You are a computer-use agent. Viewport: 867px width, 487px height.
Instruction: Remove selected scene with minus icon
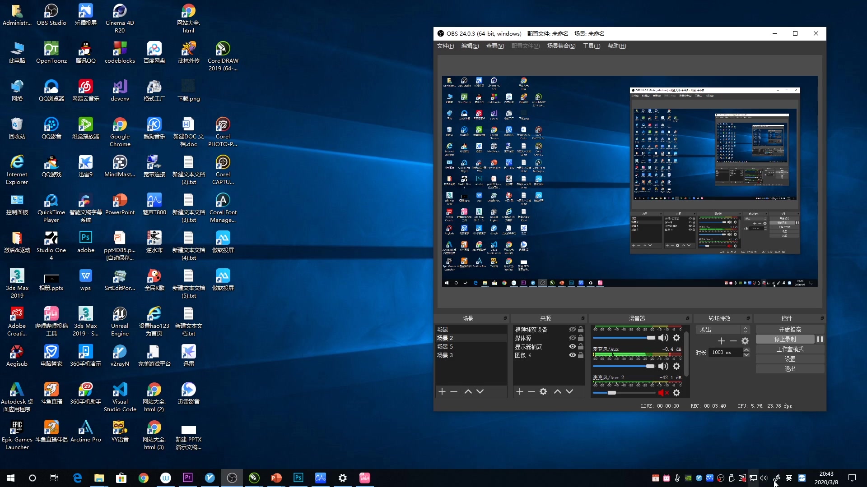454,391
